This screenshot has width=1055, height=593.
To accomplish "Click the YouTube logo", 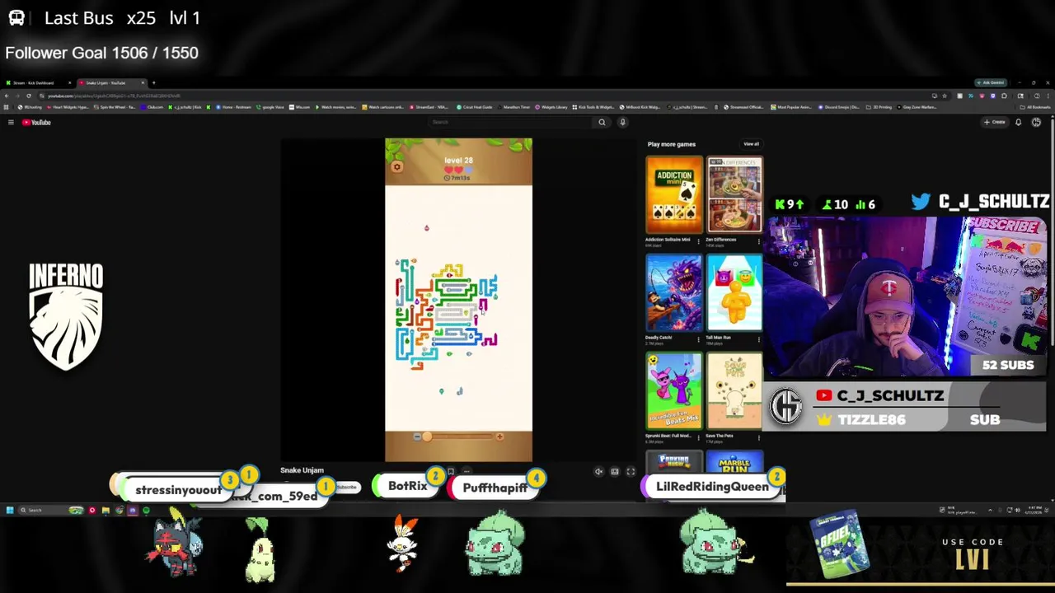I will tap(36, 122).
